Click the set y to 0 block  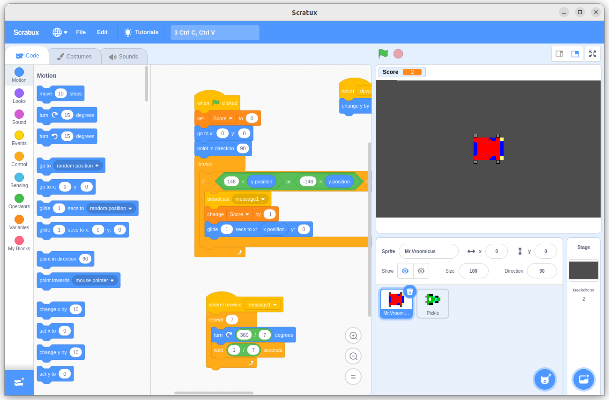pyautogui.click(x=55, y=374)
